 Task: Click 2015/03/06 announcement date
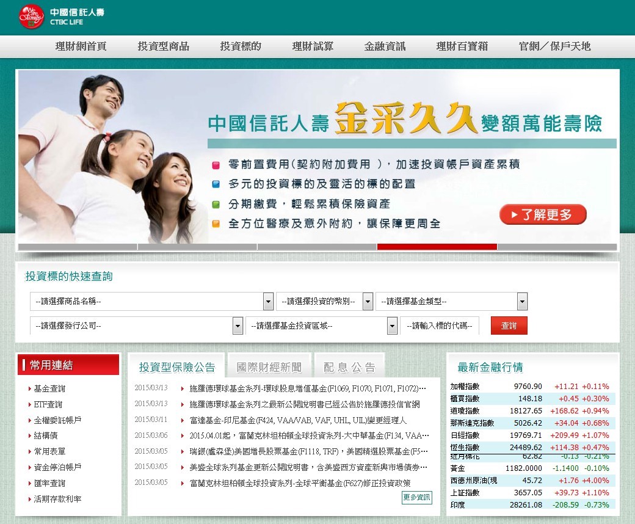151,435
